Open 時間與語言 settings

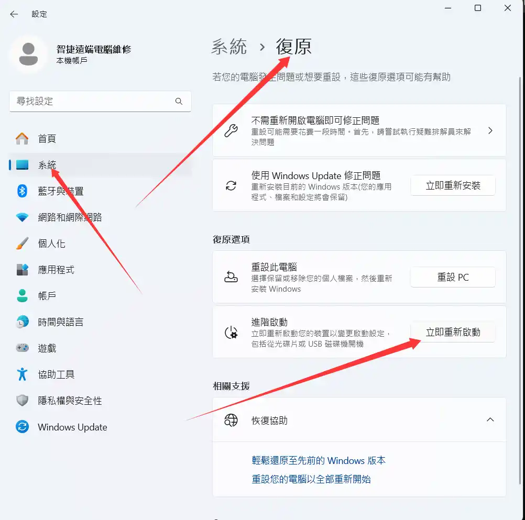pos(60,322)
